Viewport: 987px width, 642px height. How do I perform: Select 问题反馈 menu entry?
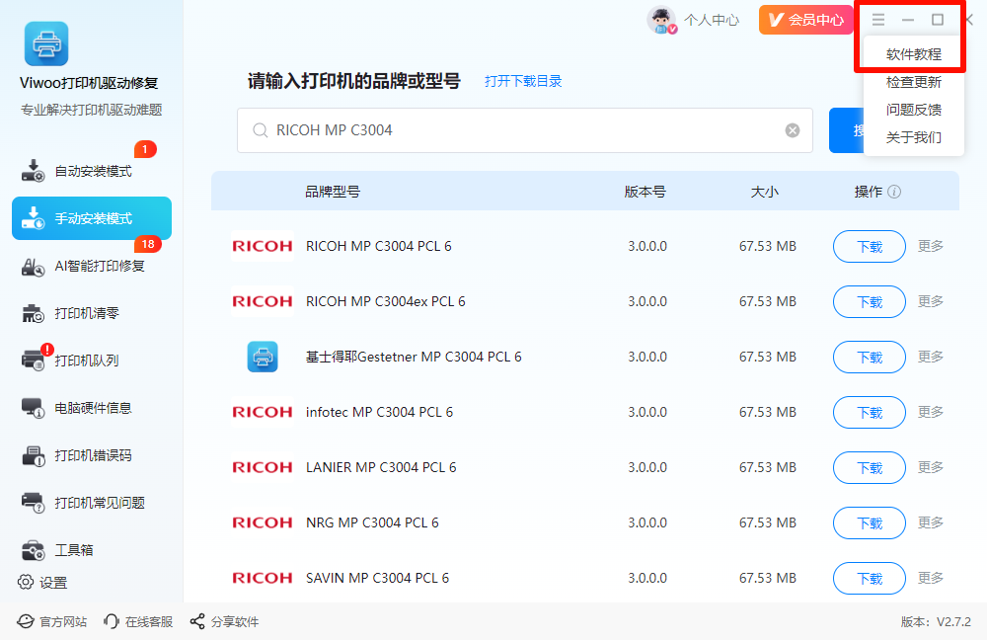pyautogui.click(x=913, y=110)
